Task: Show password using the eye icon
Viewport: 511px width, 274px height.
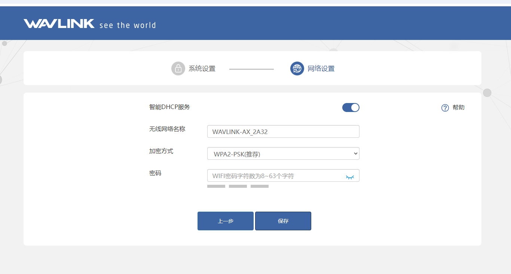Action: 350,177
